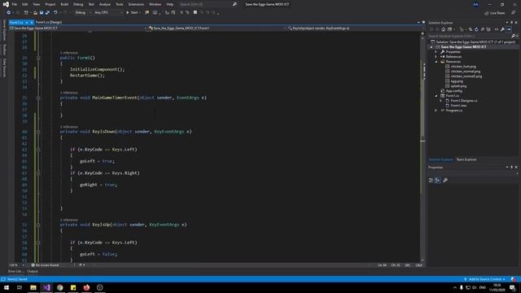Click the Save All icon
Image resolution: width=521 pixels, height=293 pixels.
[47, 13]
